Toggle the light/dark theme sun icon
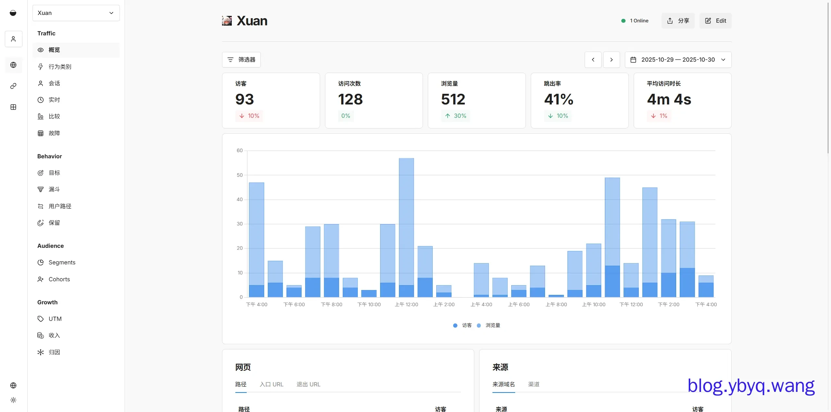The width and height of the screenshot is (831, 412). [x=13, y=400]
